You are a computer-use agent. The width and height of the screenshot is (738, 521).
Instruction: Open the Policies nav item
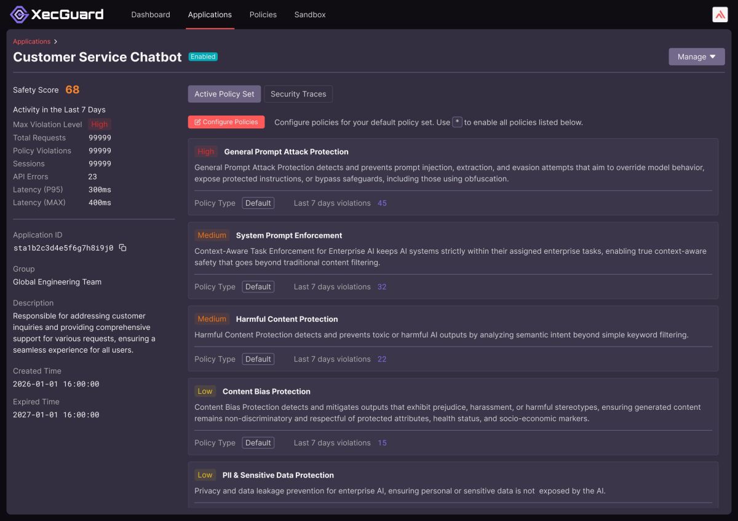pyautogui.click(x=263, y=15)
